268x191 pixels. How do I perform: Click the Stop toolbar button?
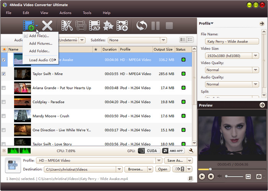169,26
